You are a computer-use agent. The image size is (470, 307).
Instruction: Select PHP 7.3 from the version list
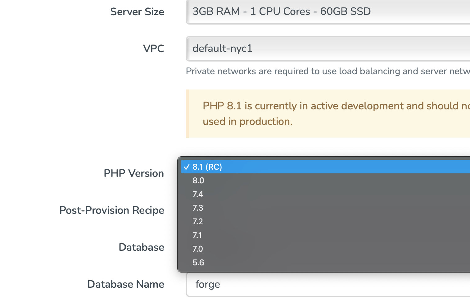click(198, 208)
